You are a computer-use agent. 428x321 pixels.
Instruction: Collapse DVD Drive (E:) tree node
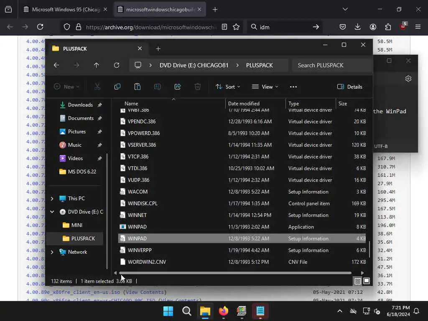pos(52,212)
